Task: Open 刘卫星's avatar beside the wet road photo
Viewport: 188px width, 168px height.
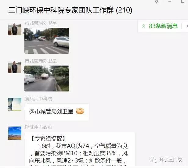Action: click(15, 67)
